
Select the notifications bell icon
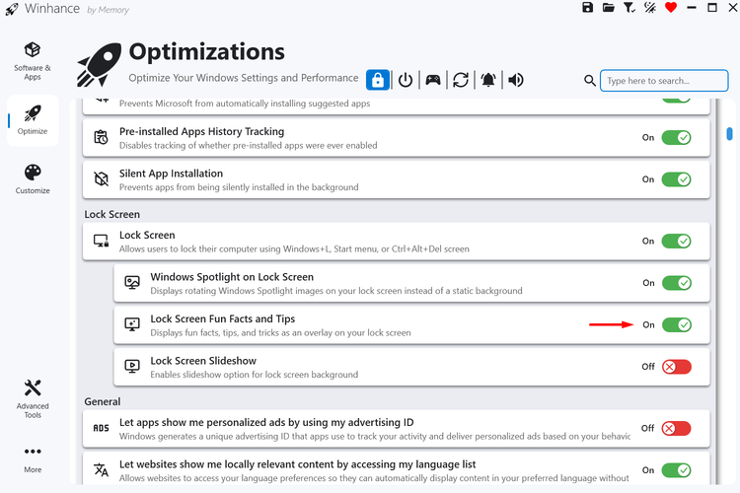487,80
